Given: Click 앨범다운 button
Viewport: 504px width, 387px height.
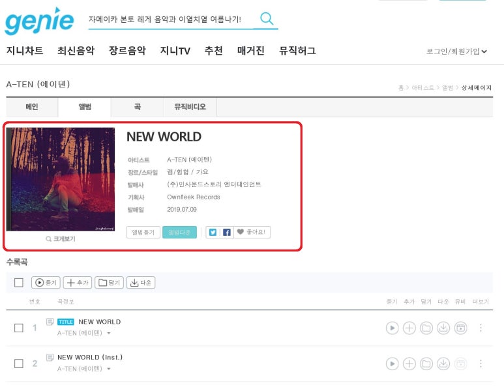Looking at the screenshot, I should pyautogui.click(x=180, y=232).
